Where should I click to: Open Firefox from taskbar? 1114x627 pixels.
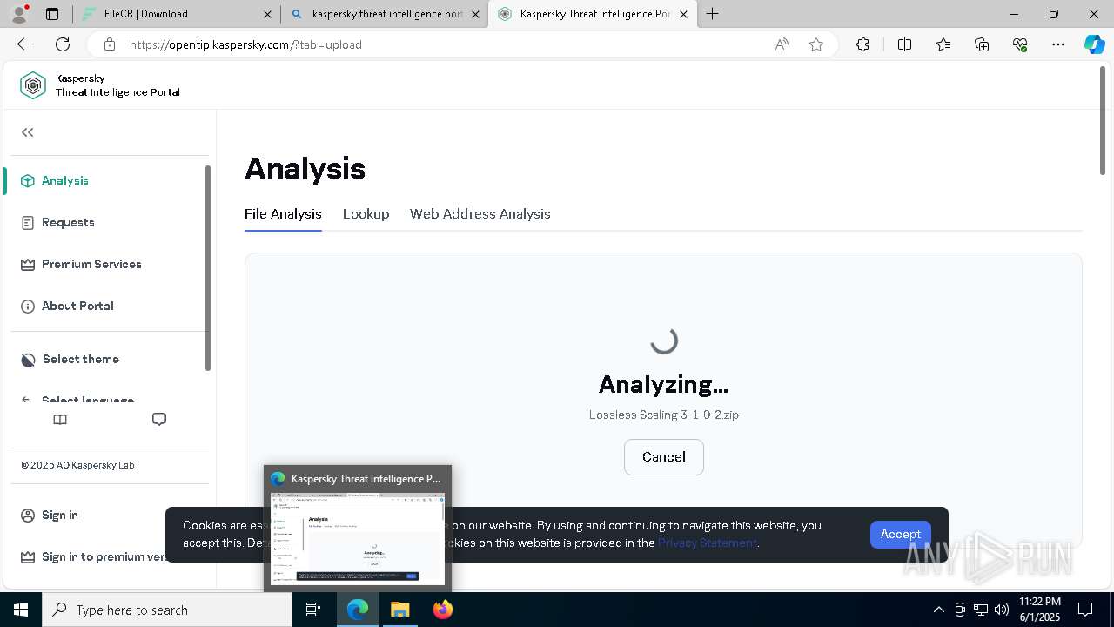pos(443,610)
